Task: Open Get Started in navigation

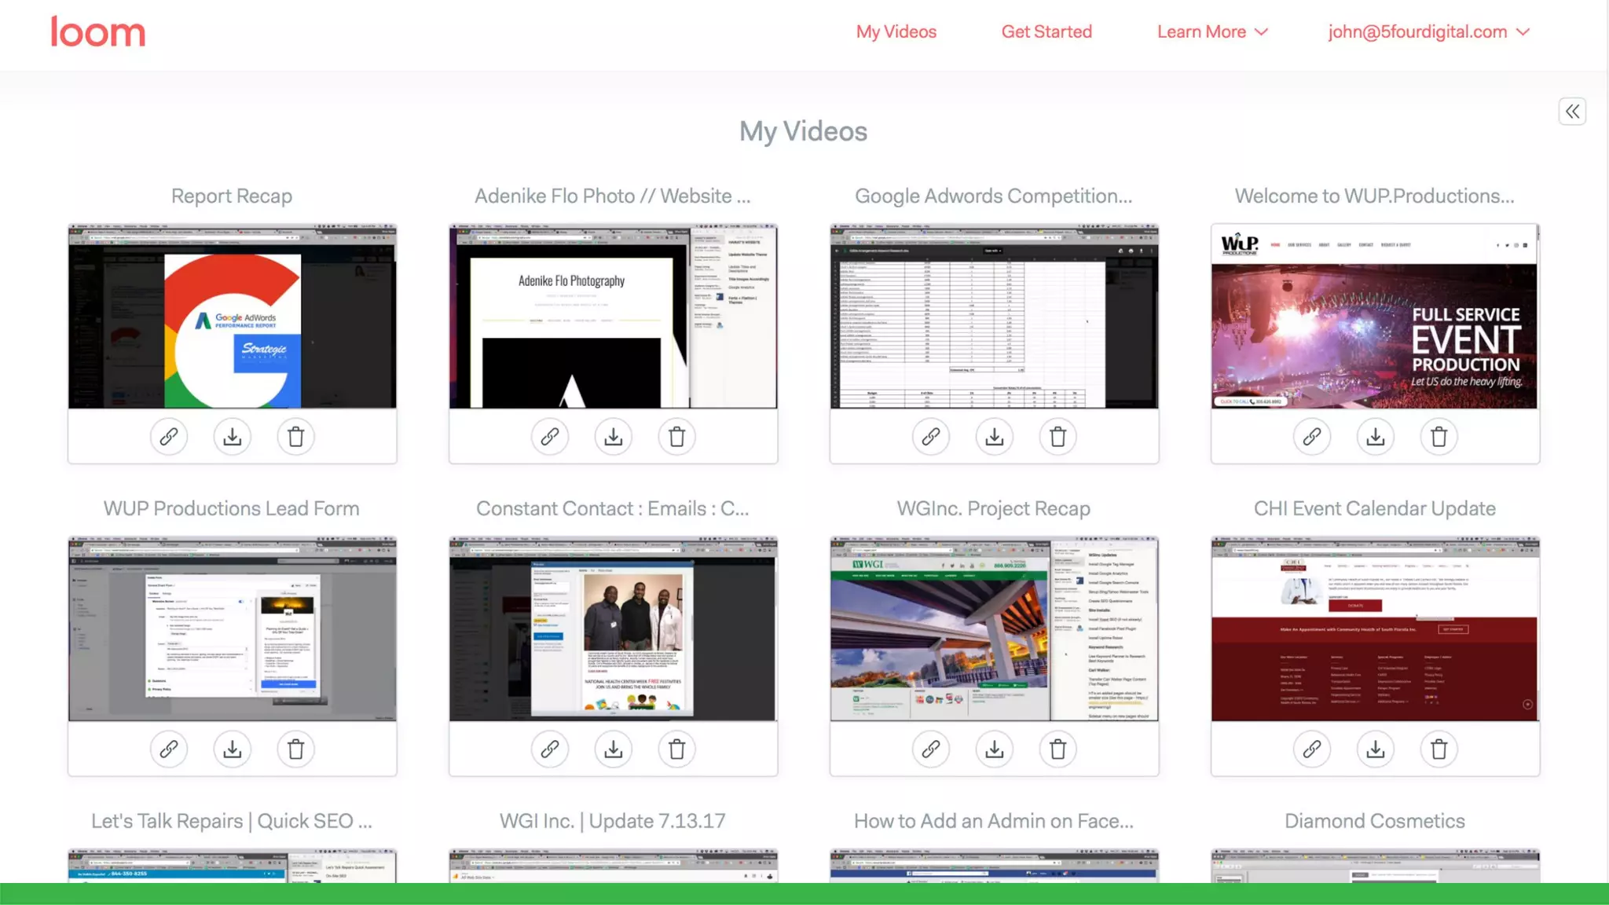Action: pyautogui.click(x=1046, y=31)
